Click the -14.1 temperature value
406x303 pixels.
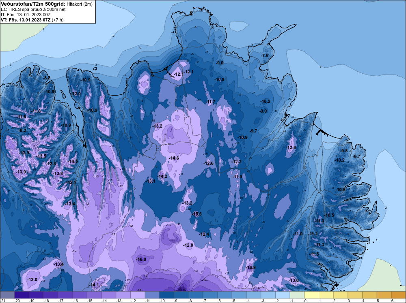click(x=94, y=285)
